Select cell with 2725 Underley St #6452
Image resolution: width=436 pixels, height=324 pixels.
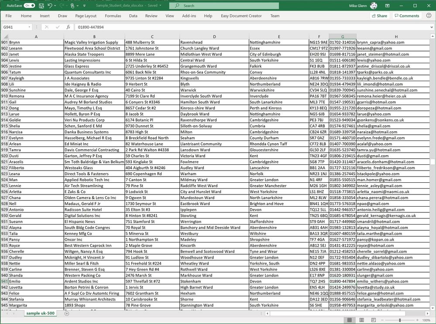152,66
